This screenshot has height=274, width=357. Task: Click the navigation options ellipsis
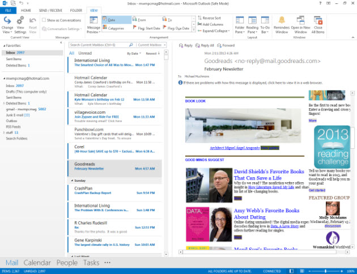(x=107, y=263)
